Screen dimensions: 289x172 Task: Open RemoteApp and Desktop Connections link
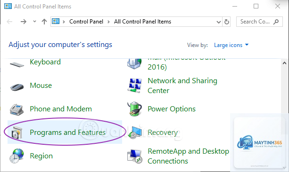(188, 156)
